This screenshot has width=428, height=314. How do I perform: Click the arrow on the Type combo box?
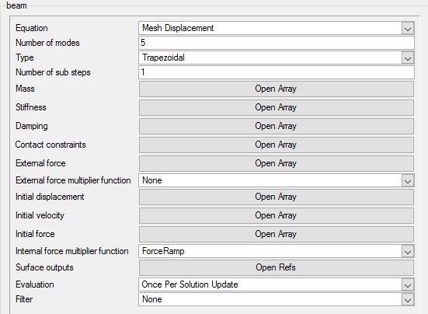pyautogui.click(x=408, y=58)
